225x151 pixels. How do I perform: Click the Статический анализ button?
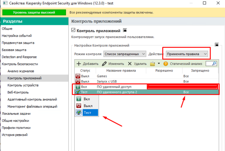tap(183, 64)
